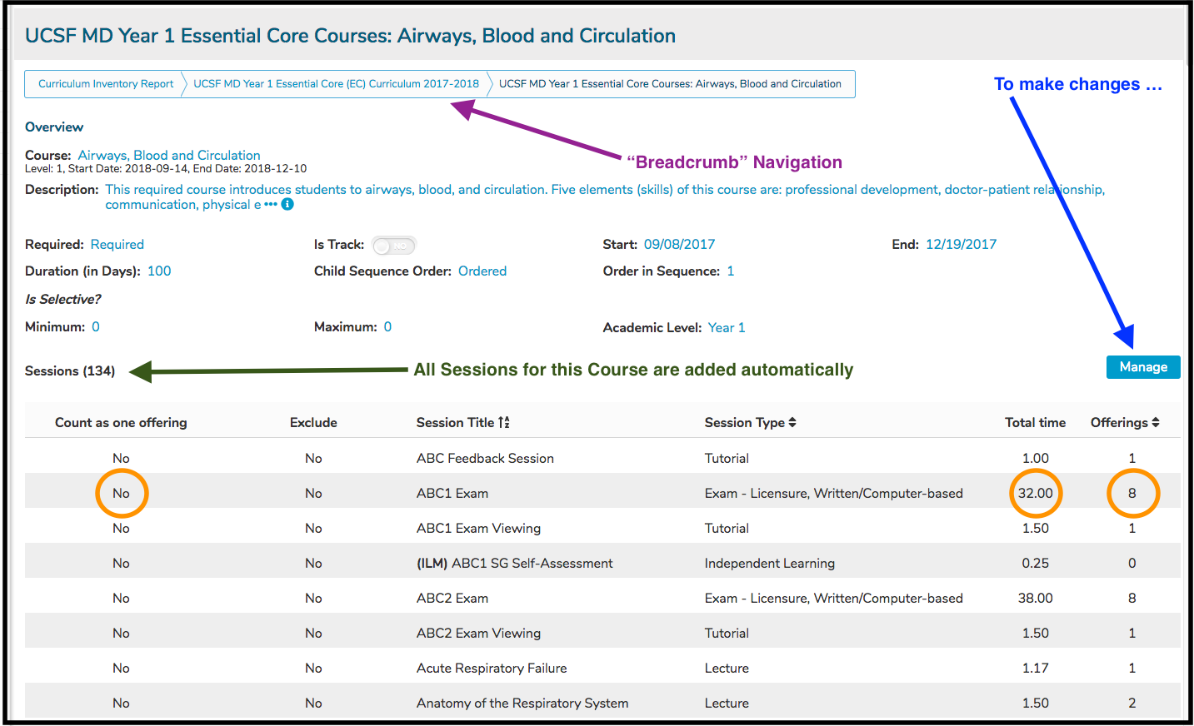The width and height of the screenshot is (1194, 726).
Task: Edit Order in Sequence value 1
Action: pos(731,271)
